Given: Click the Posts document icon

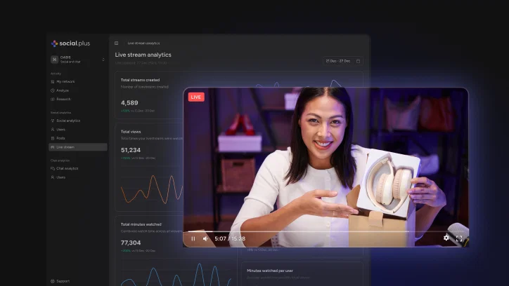Looking at the screenshot, I should (53, 138).
